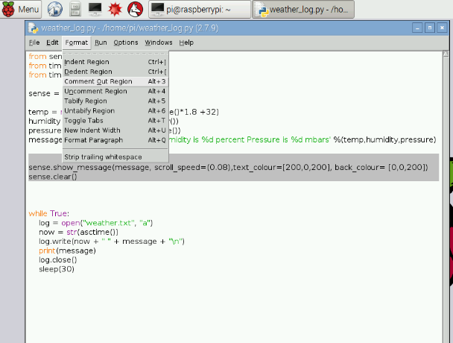
Task: Open the Run menu
Action: (101, 43)
